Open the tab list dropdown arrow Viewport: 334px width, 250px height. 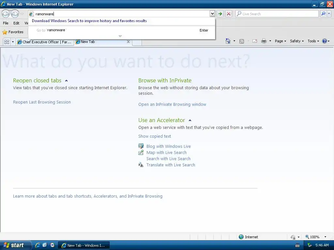point(13,42)
